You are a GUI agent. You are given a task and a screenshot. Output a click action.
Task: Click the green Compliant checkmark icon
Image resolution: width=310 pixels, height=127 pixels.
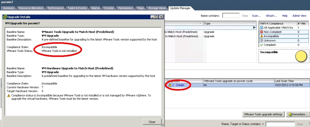point(261,45)
